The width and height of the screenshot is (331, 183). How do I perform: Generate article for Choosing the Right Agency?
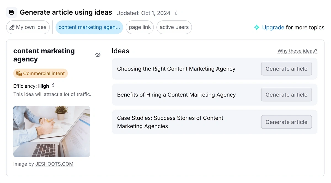pos(286,69)
